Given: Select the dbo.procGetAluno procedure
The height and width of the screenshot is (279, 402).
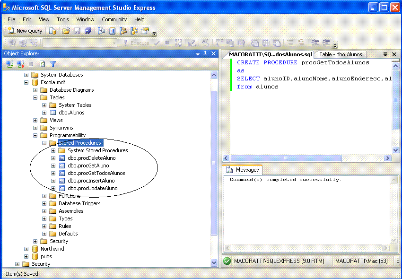Looking at the screenshot, I should (88, 166).
